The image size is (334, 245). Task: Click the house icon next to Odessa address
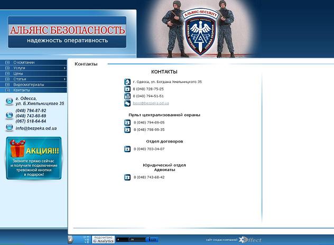(x=127, y=82)
